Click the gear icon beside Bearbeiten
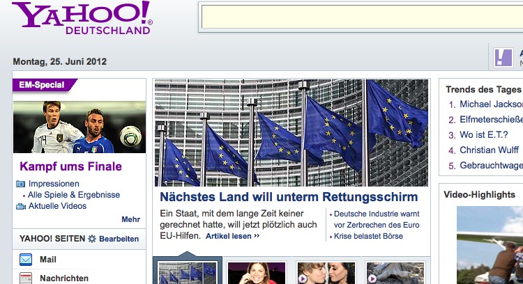The width and height of the screenshot is (523, 284). tap(92, 239)
